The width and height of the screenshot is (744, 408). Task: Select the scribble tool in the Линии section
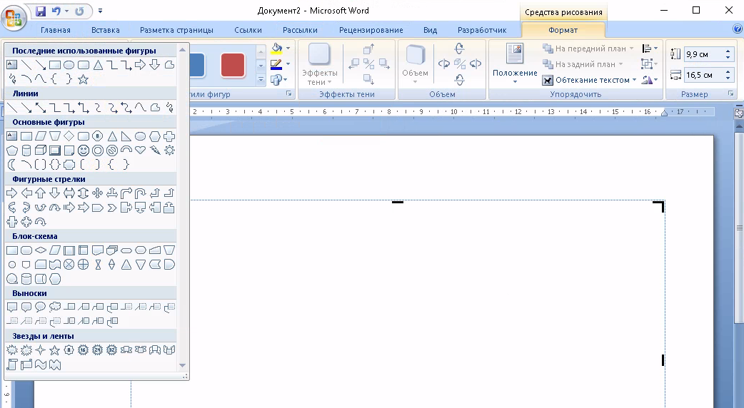point(169,108)
